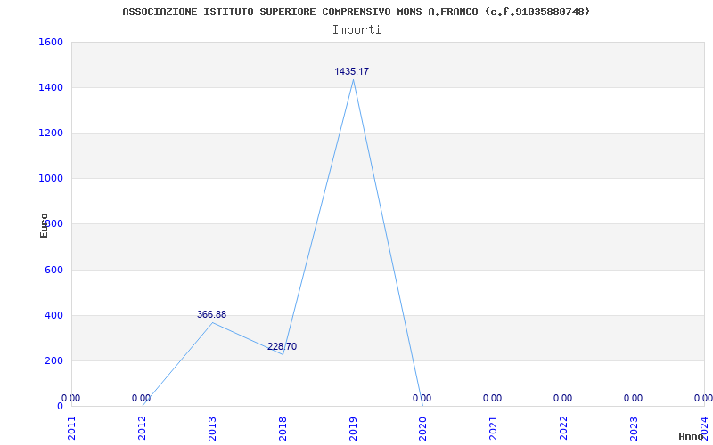Click the 1200 y-axis tick label
The height and width of the screenshot is (445, 713).
[51, 133]
